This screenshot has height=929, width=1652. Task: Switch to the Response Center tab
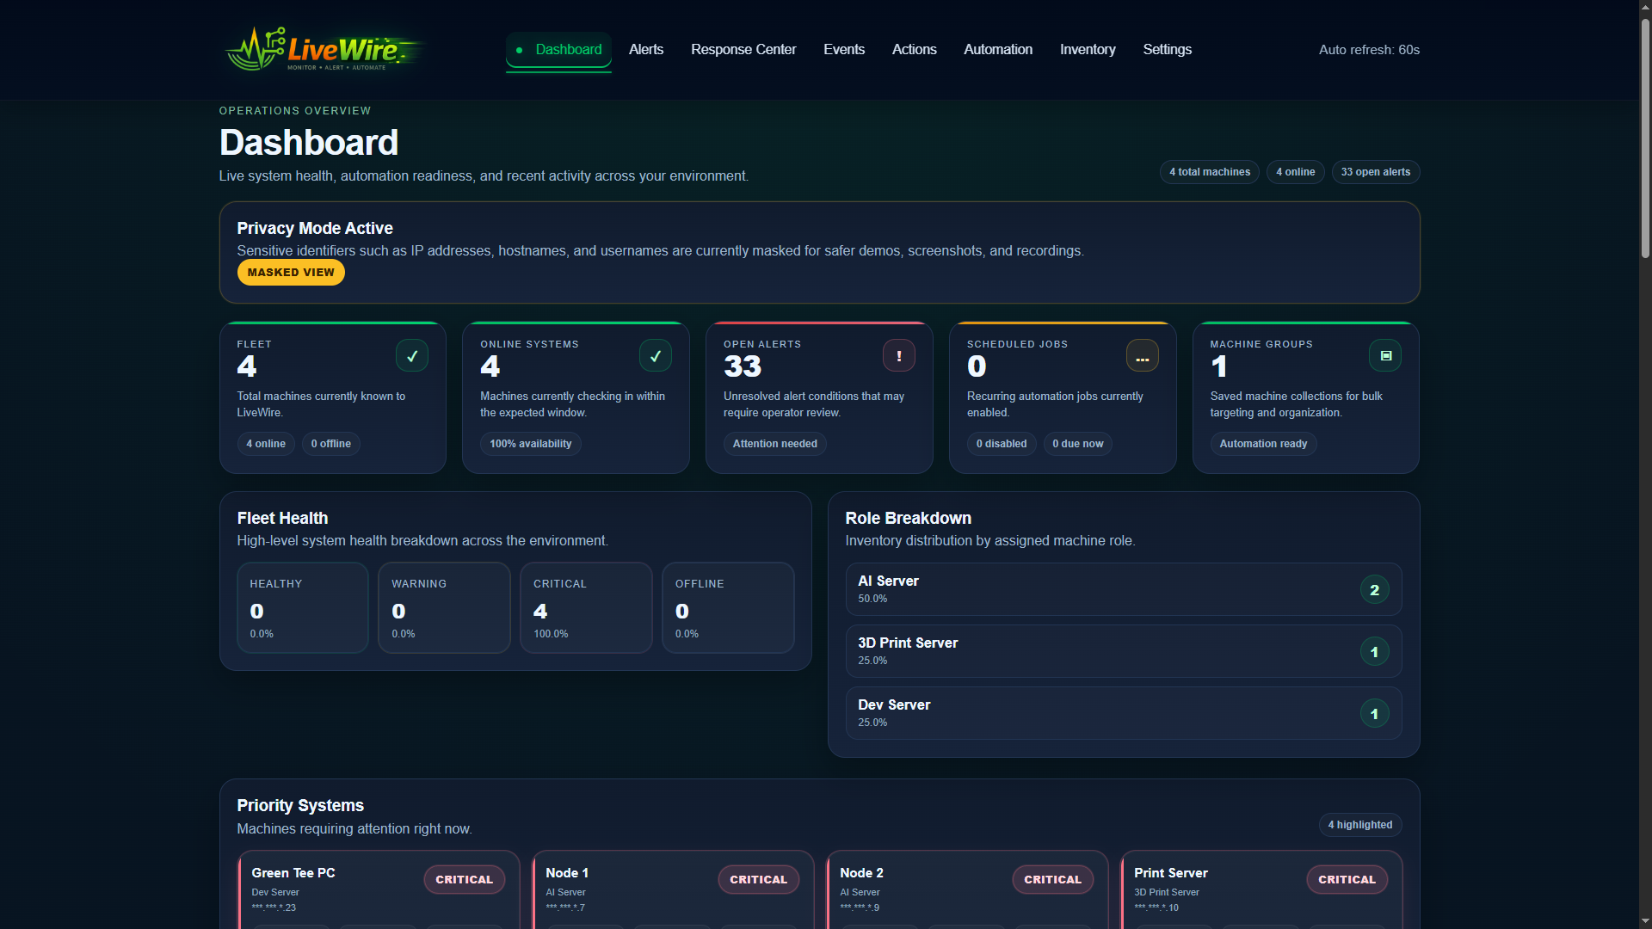click(x=743, y=50)
